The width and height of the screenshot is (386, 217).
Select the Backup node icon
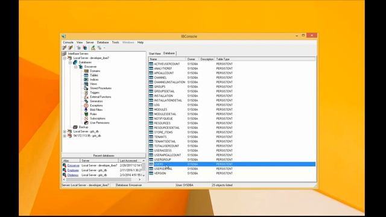pos(75,127)
